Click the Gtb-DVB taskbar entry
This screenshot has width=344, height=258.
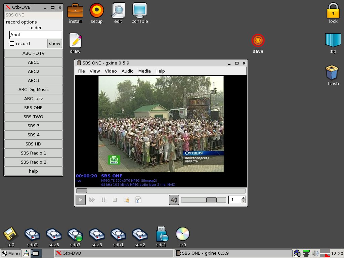coord(114,253)
